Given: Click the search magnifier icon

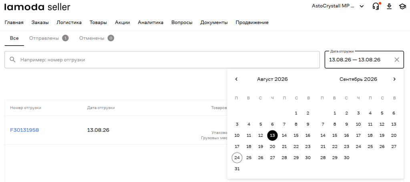Looking at the screenshot, I should pos(12,60).
